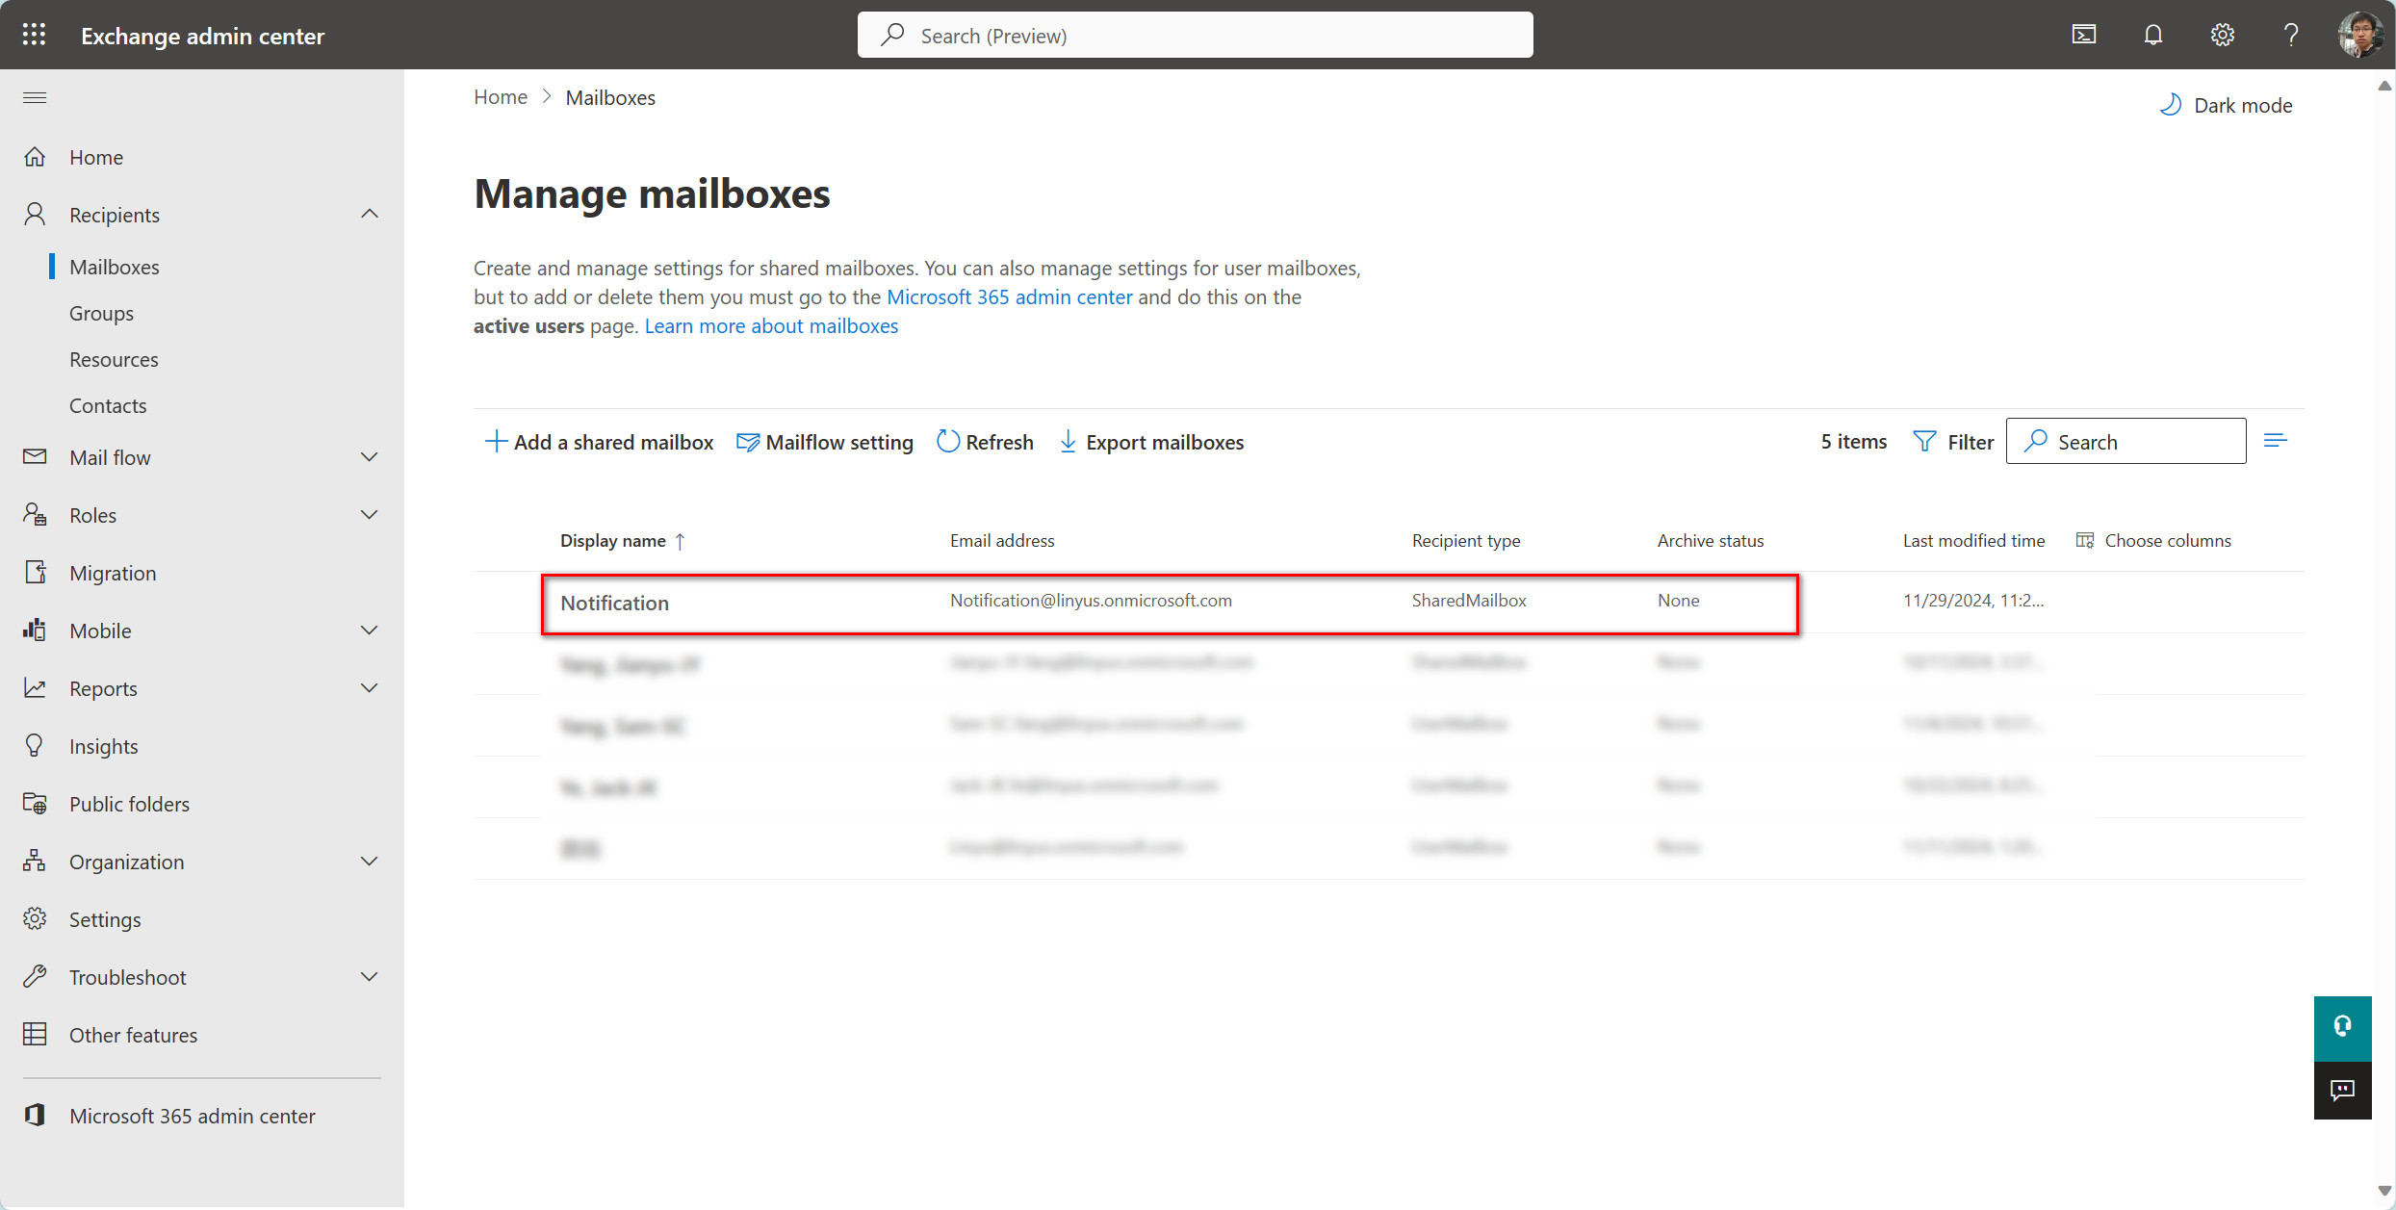
Task: Collapse the Recipients section chevron
Action: pos(369,214)
